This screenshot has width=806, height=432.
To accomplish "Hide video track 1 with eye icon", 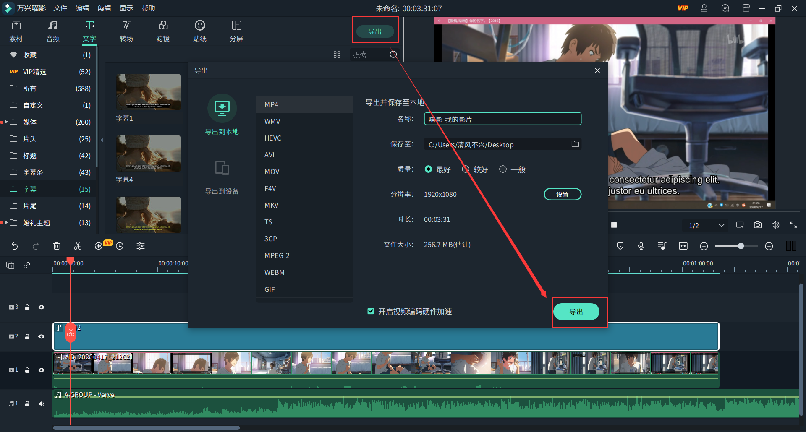I will (x=41, y=370).
